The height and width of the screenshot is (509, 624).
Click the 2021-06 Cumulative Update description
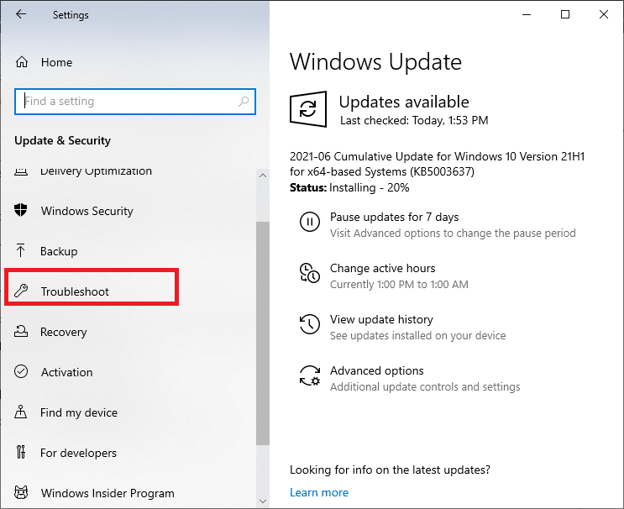[437, 164]
